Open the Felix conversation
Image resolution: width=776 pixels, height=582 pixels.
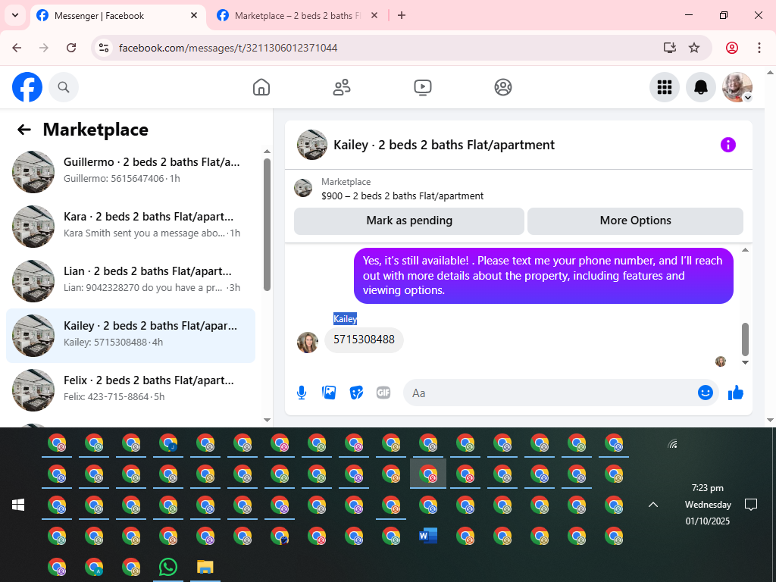[130, 390]
